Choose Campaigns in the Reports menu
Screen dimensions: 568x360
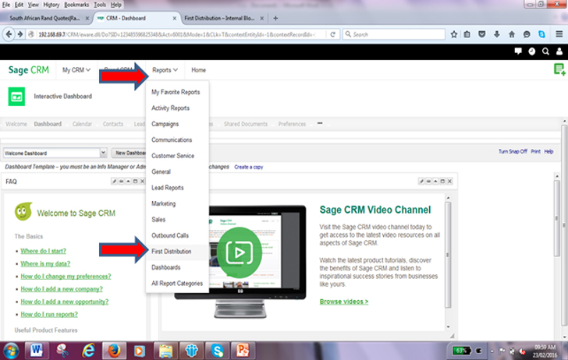(x=165, y=124)
